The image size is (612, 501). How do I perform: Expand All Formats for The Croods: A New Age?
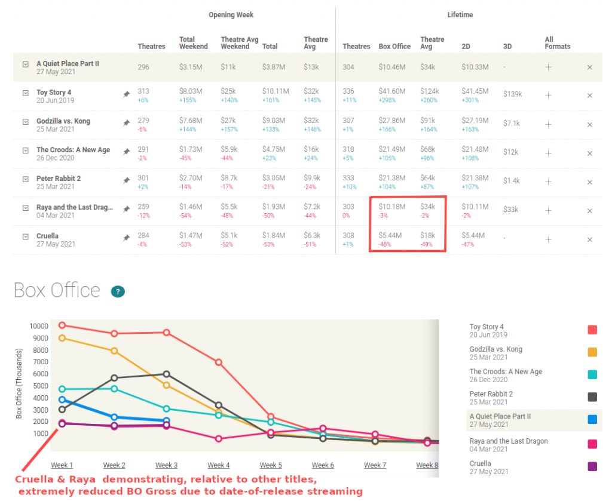click(549, 153)
